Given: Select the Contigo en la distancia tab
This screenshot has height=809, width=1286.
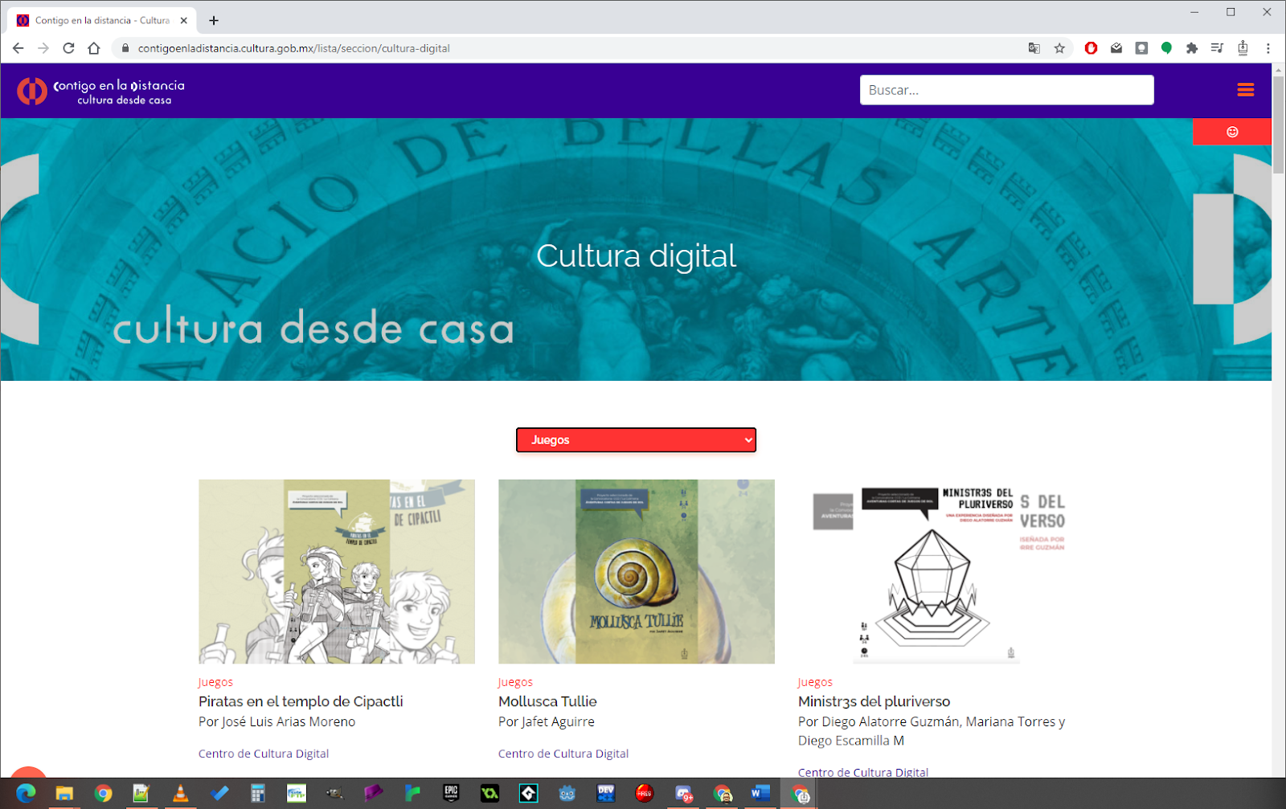Looking at the screenshot, I should [x=102, y=20].
